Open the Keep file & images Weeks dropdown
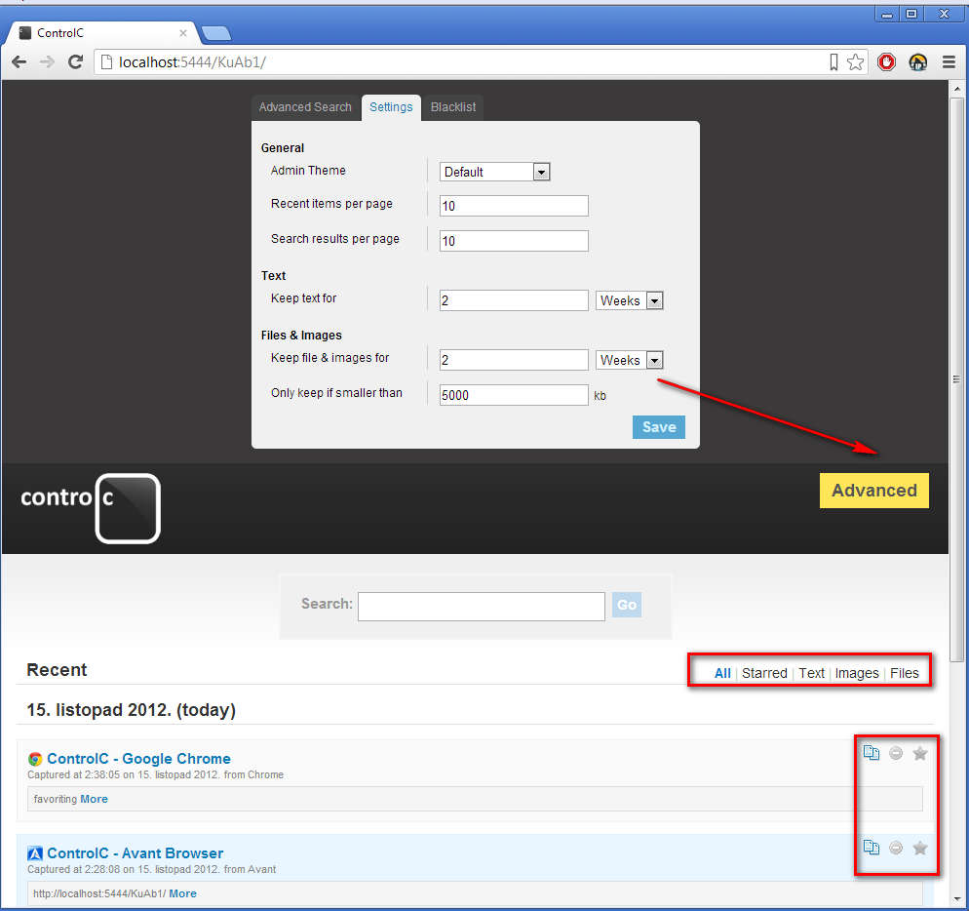Screen dimensions: 969x911 pyautogui.click(x=629, y=360)
